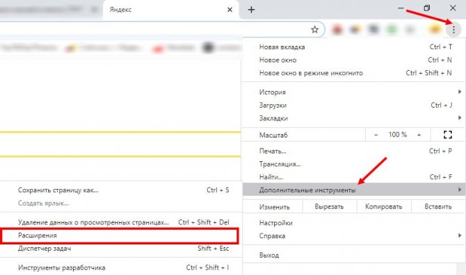The width and height of the screenshot is (466, 275).
Task: Restore down the browser window
Action: coord(427,8)
